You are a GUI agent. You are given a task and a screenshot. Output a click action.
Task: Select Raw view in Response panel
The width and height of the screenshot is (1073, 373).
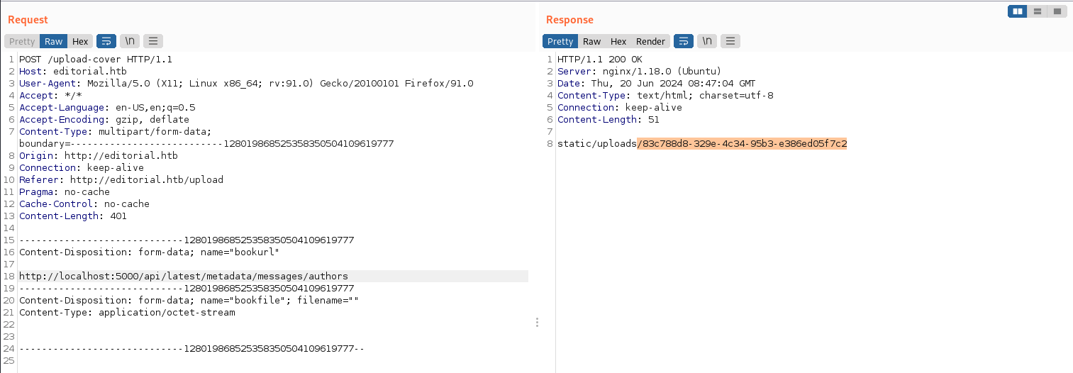(x=592, y=42)
